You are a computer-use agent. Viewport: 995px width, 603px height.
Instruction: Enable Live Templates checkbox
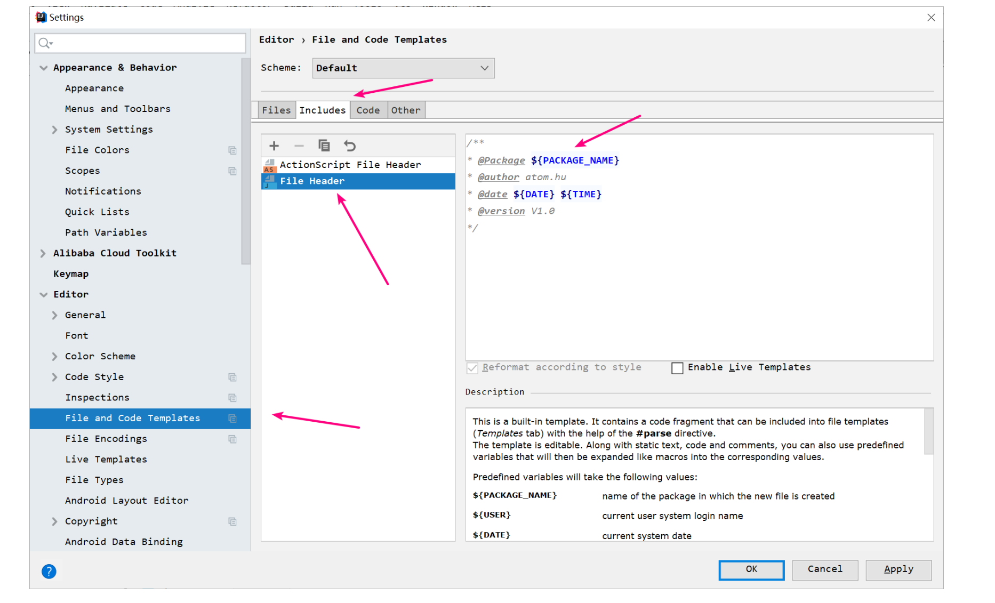677,368
